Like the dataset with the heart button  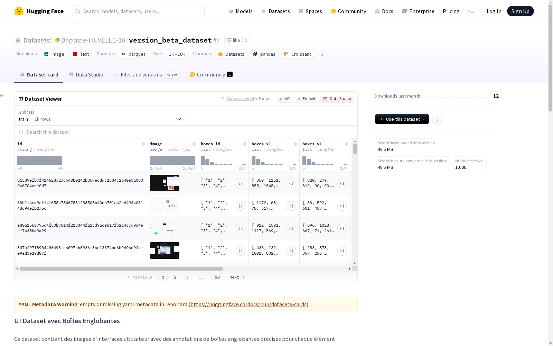point(233,40)
